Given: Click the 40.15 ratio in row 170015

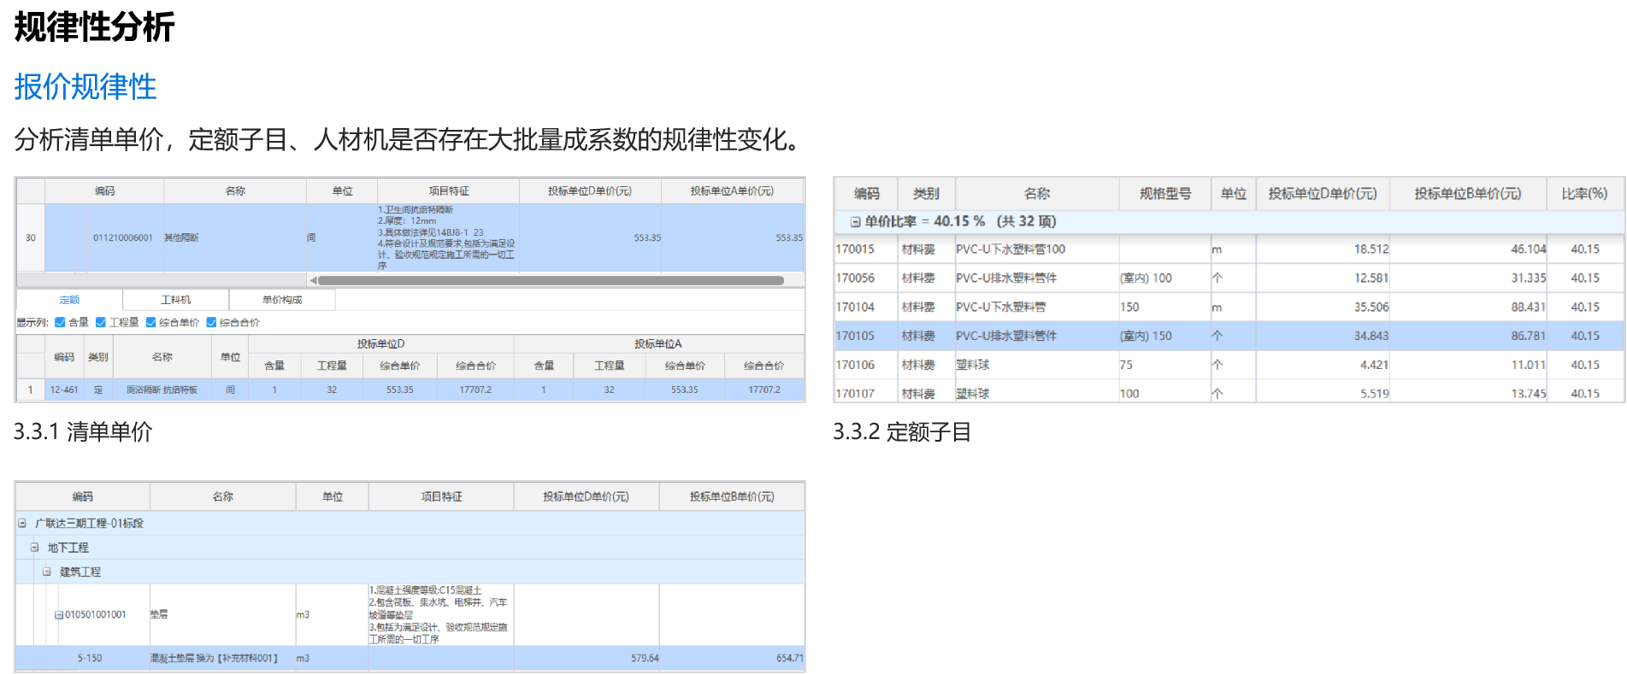Looking at the screenshot, I should click(x=1584, y=249).
